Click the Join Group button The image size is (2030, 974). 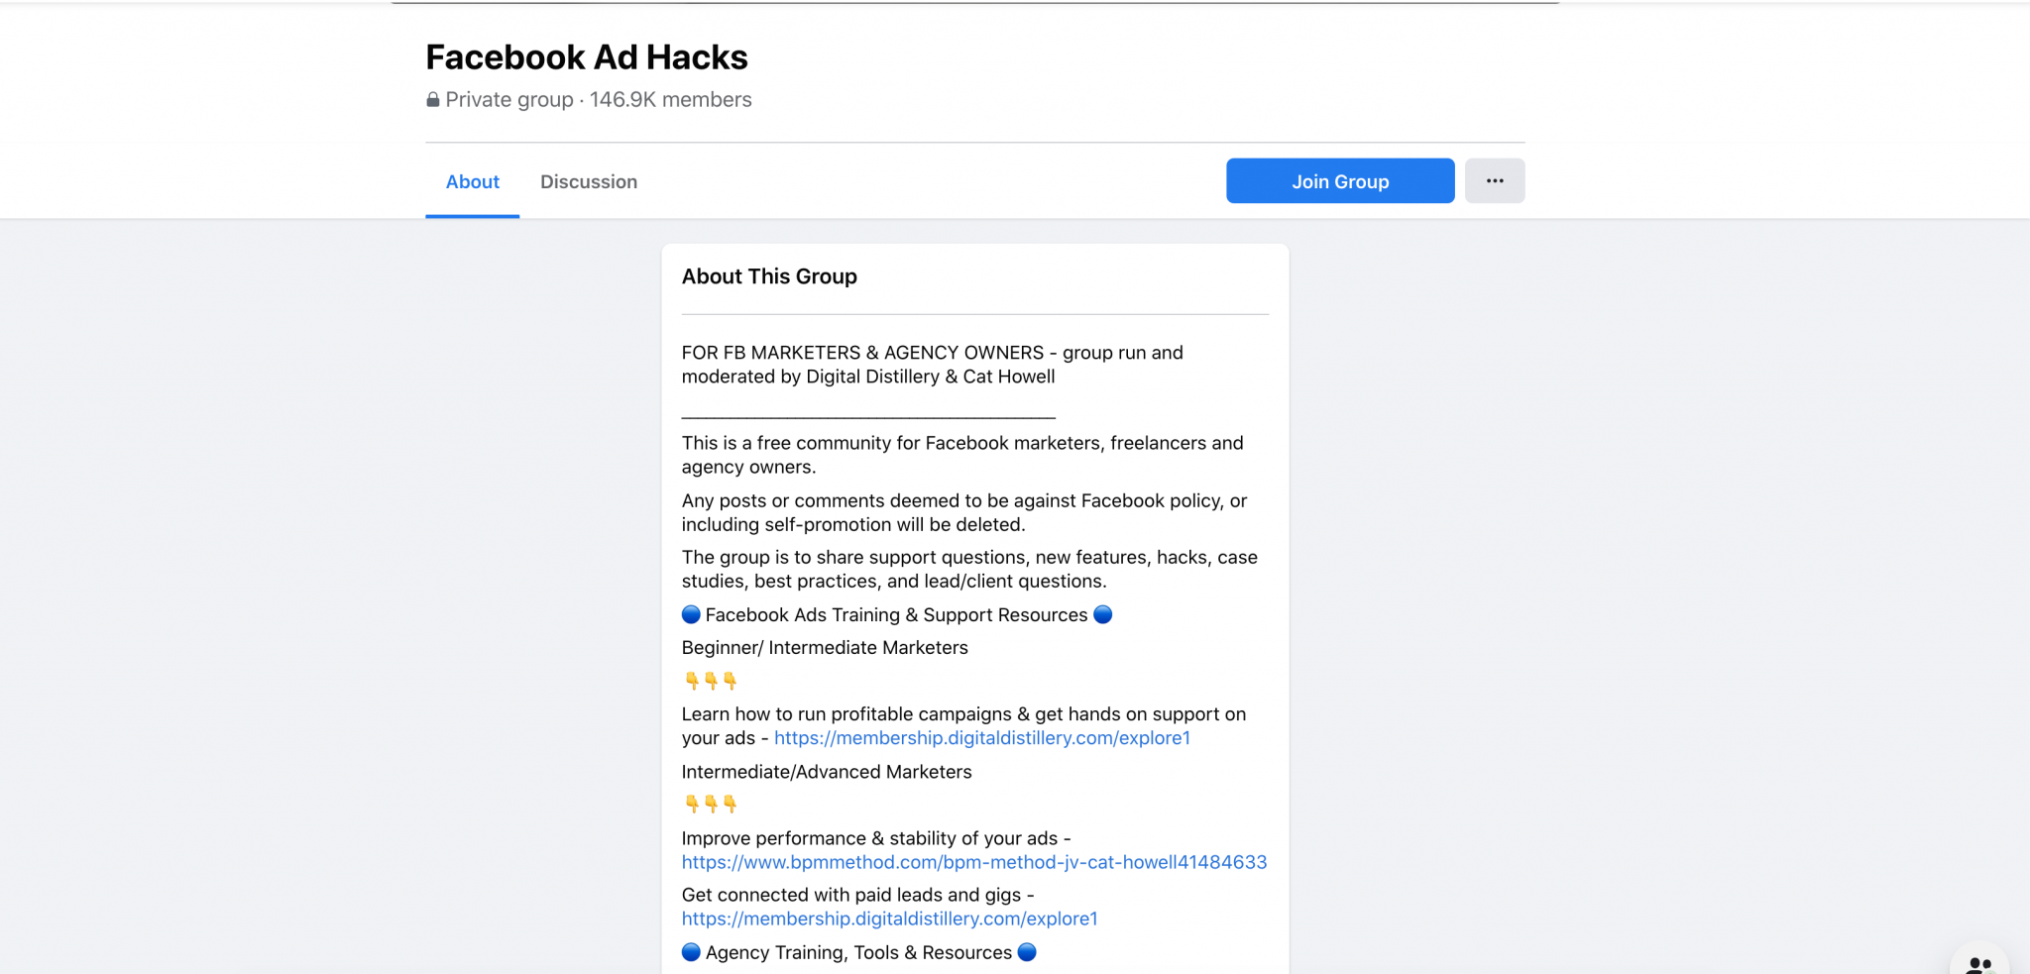[x=1339, y=180]
